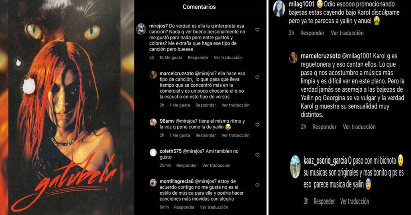Open milag1001's profile avatar
411x215 pixels.
point(279,9)
